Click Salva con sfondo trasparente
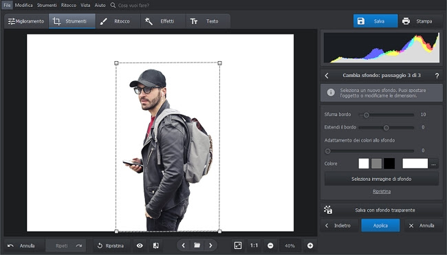Screen dimensions: 447x255 [382, 210]
